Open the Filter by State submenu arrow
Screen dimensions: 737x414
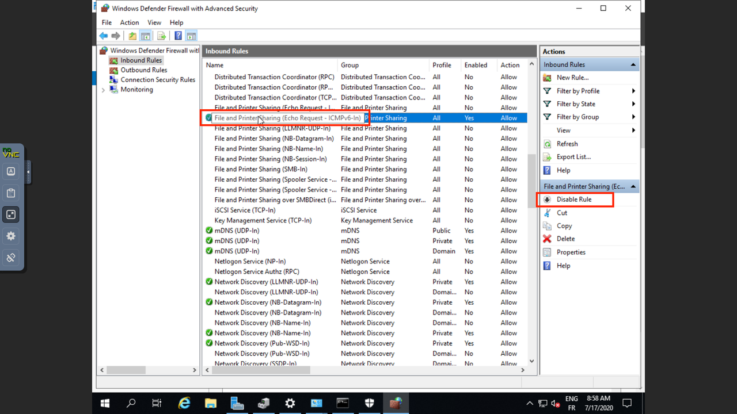click(x=633, y=104)
